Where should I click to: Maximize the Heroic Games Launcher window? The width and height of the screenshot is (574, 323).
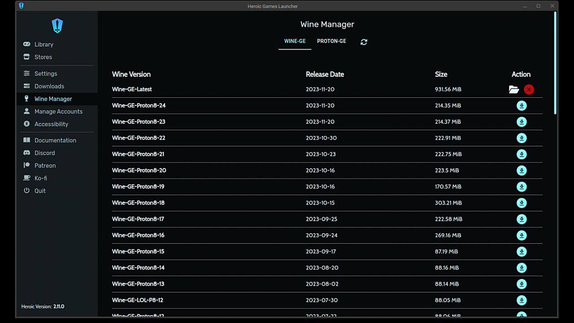[539, 6]
